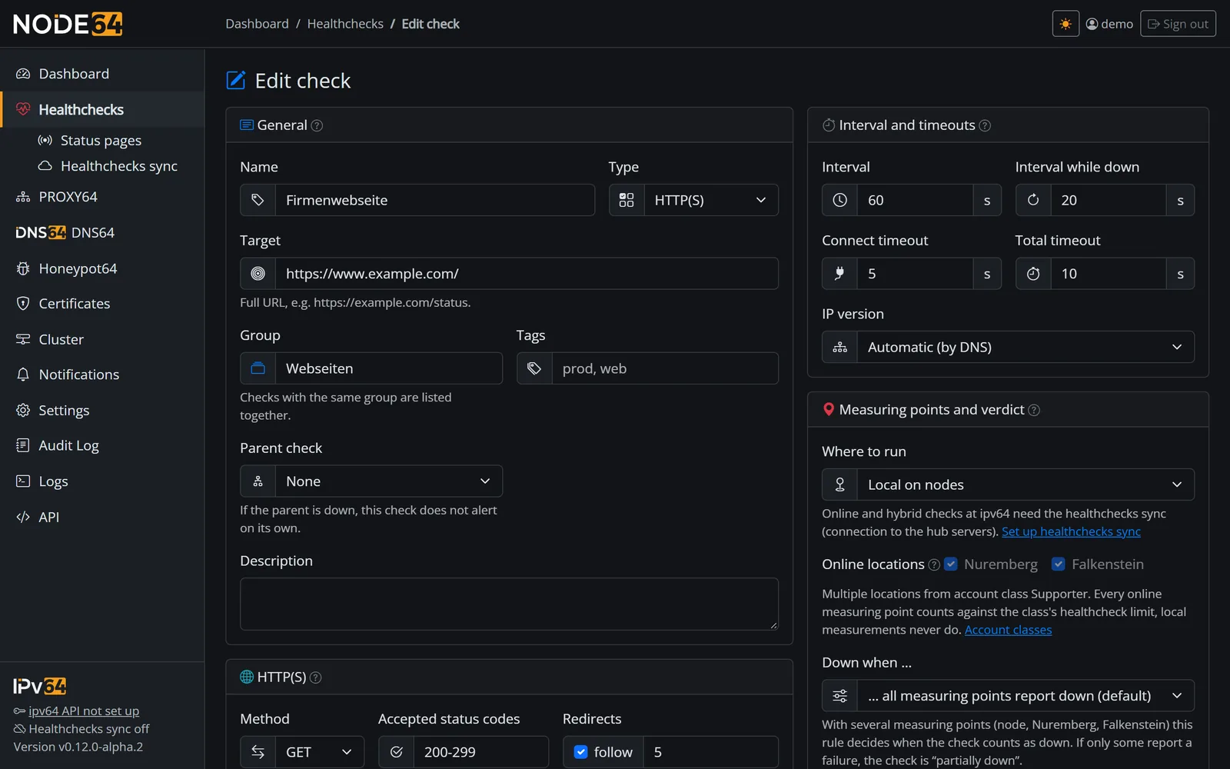1230x769 pixels.
Task: Toggle the Nuremberg location checkbox
Action: pos(951,564)
